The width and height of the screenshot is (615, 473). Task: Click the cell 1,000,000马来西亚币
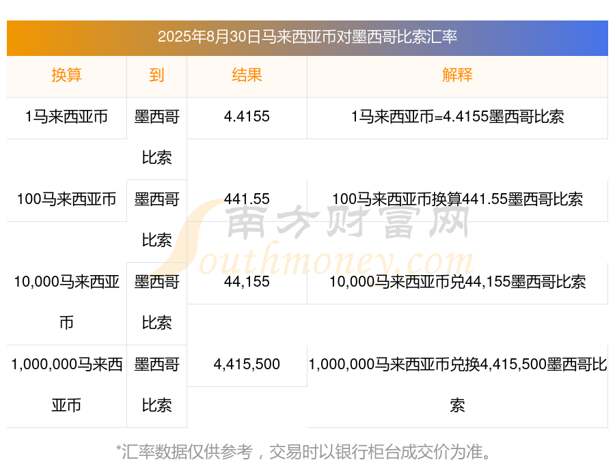coord(66,385)
